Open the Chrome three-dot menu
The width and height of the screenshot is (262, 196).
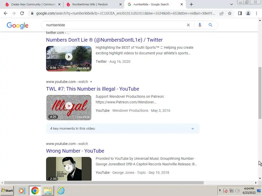coord(256,13)
